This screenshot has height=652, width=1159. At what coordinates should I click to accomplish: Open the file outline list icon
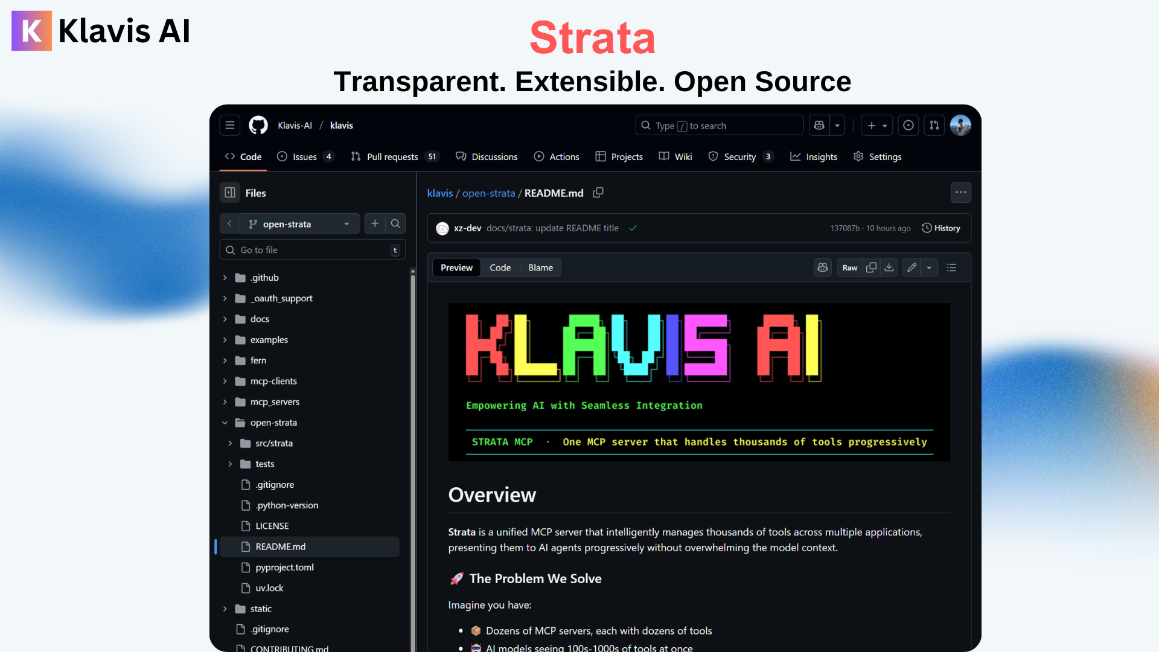[951, 267]
